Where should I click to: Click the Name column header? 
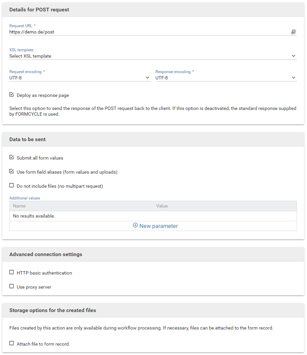19,206
